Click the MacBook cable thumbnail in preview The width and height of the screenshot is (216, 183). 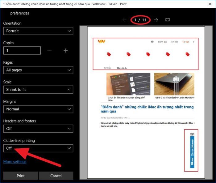pyautogui.click(x=174, y=84)
